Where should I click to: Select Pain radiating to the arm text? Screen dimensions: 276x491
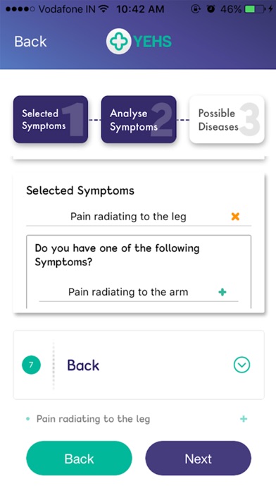pos(128,292)
